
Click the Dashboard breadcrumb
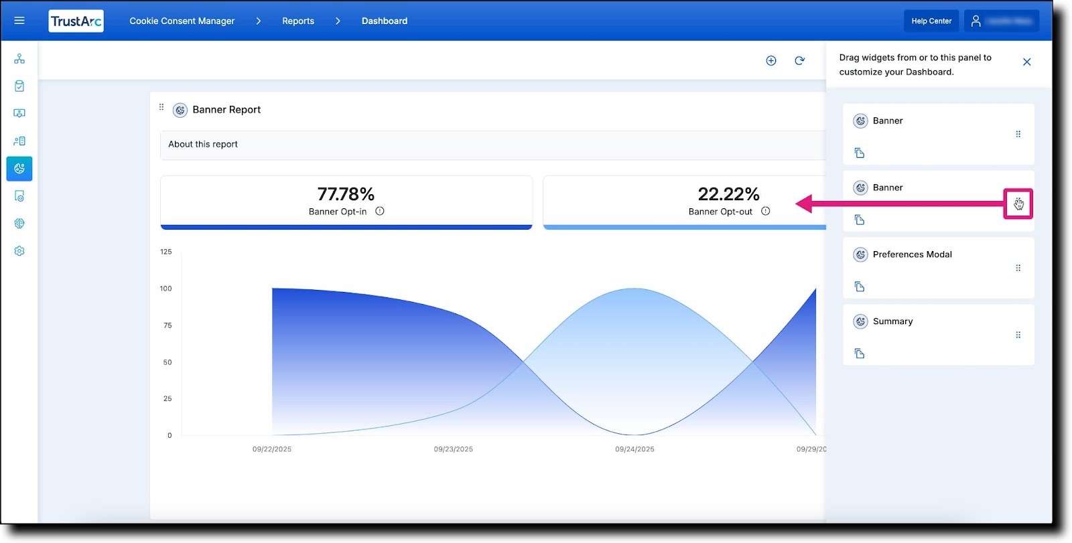tap(385, 21)
